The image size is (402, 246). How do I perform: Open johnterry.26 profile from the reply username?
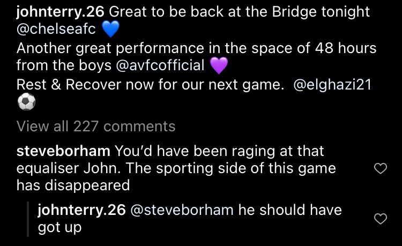[82, 210]
